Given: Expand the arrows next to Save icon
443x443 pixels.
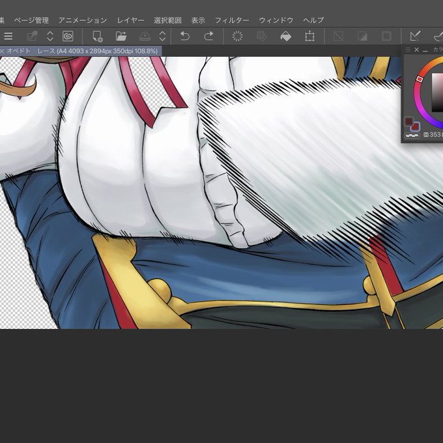Looking at the screenshot, I should click(x=162, y=36).
